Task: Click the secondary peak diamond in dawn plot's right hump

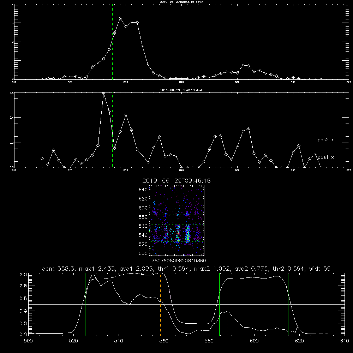Action: coord(243,65)
